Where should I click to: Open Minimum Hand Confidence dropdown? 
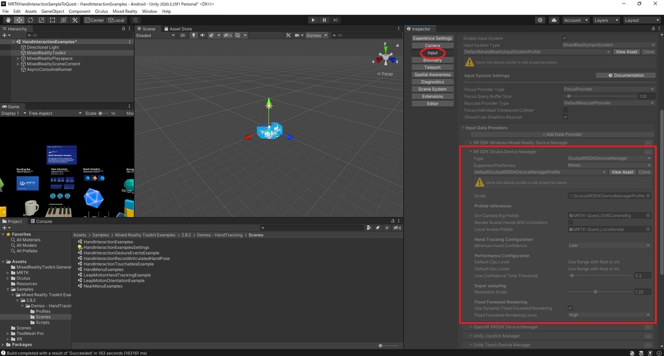coord(609,245)
